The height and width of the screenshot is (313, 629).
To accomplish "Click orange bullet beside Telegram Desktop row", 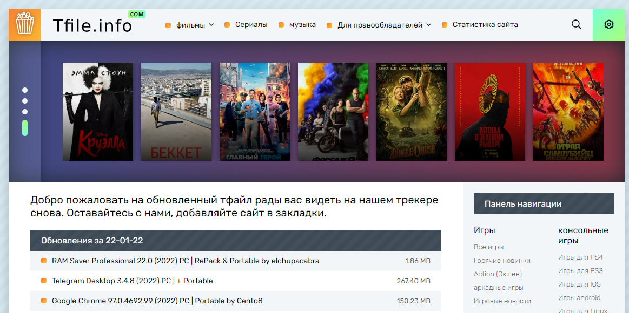I will point(44,281).
